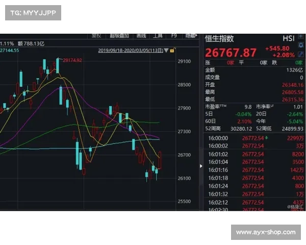Click the 2019/09/18-2020/03/05 date range link

point(130,51)
